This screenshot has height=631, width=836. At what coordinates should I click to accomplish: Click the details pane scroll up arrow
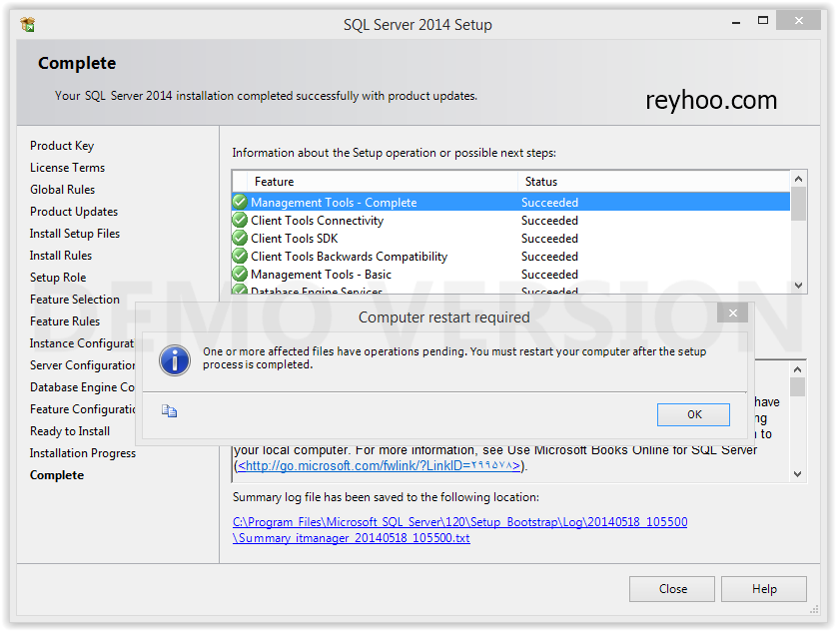click(x=798, y=369)
